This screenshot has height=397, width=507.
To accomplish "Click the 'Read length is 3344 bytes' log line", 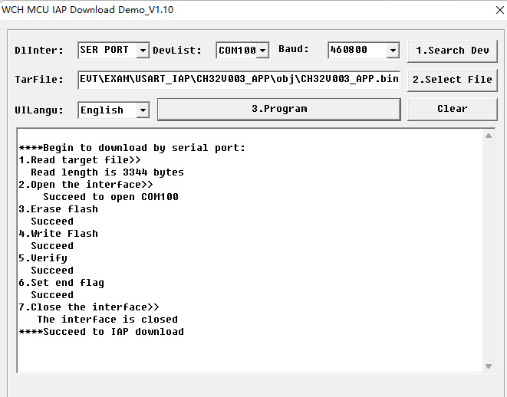I will (107, 172).
